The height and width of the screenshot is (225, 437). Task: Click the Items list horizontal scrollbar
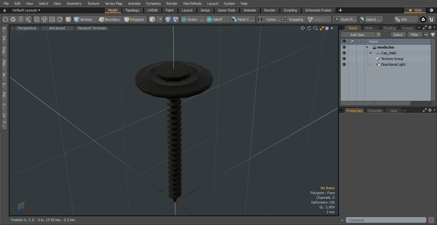[x=376, y=103]
